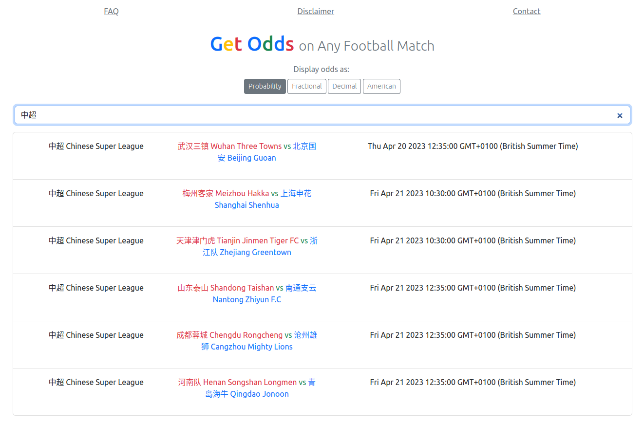Open the FAQ page link
Viewport: 644px width, 423px height.
pyautogui.click(x=111, y=11)
